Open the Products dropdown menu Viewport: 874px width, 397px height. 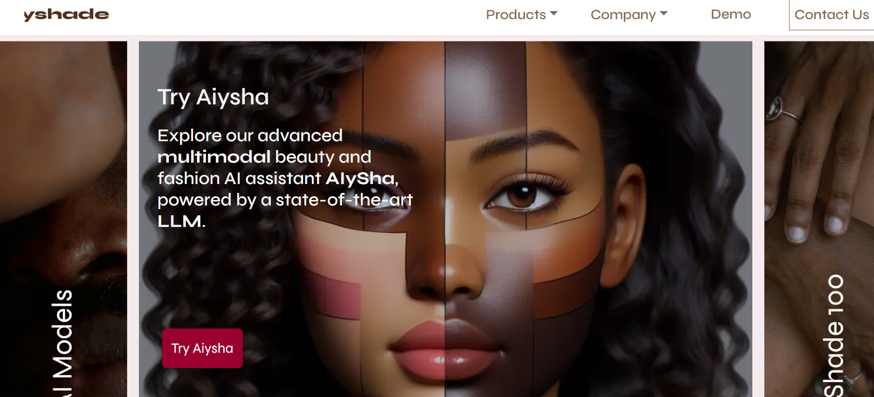tap(522, 15)
